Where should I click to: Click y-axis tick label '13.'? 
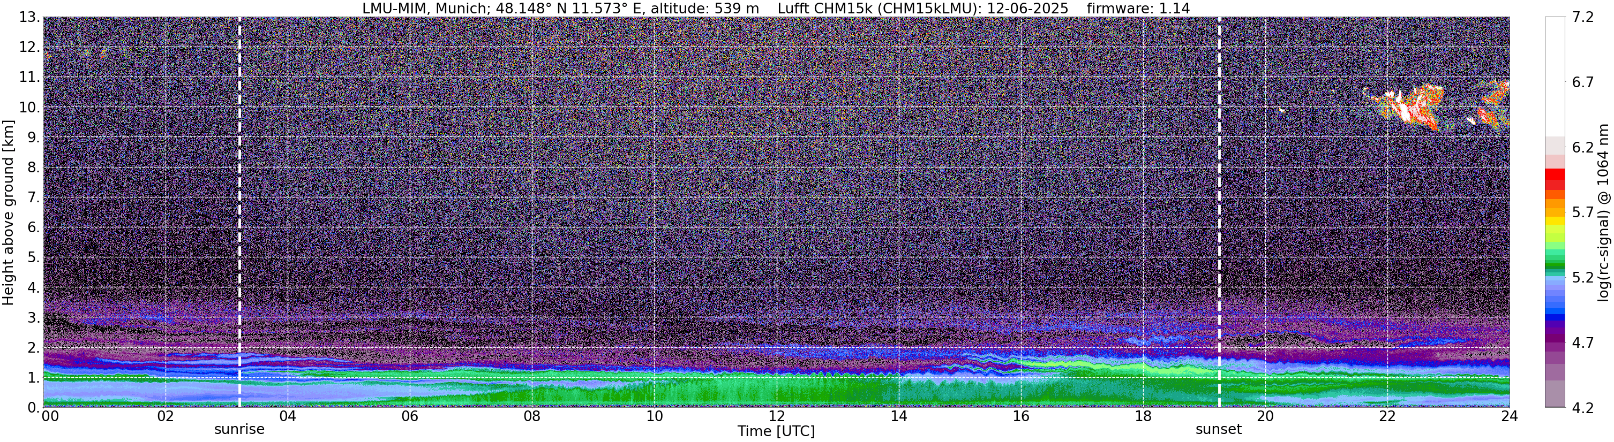(29, 18)
